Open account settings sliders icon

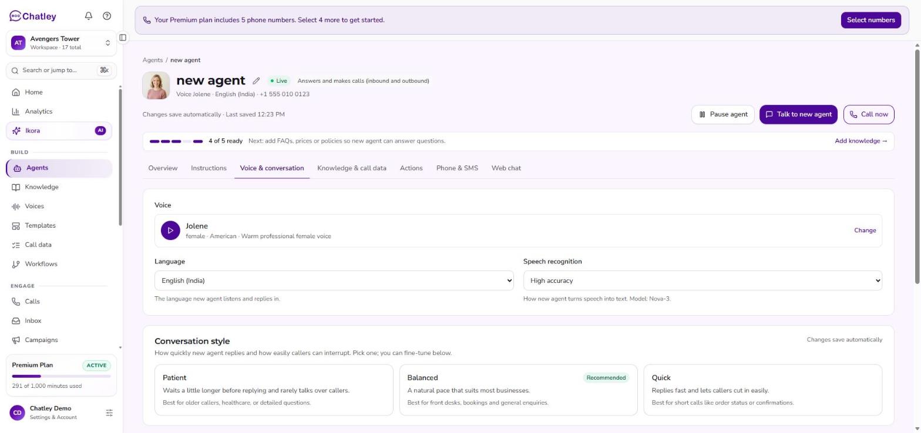(x=109, y=413)
